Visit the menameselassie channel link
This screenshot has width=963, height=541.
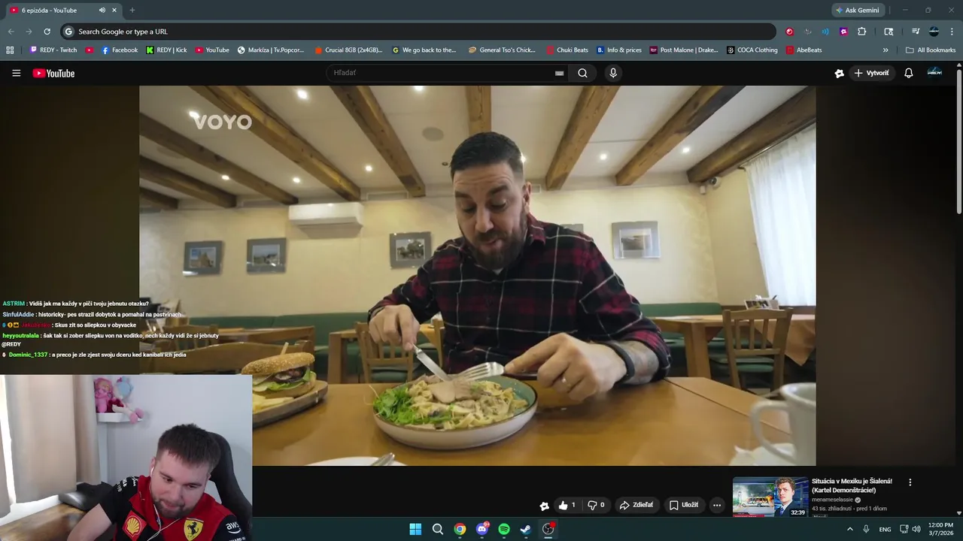tap(832, 500)
